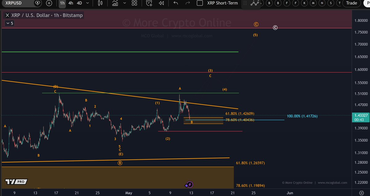Open chart settings gear at the bottom right
This screenshot has width=370, height=196.
[x=361, y=193]
